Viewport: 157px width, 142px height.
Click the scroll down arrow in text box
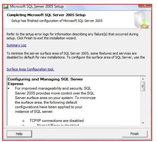coord(143,123)
